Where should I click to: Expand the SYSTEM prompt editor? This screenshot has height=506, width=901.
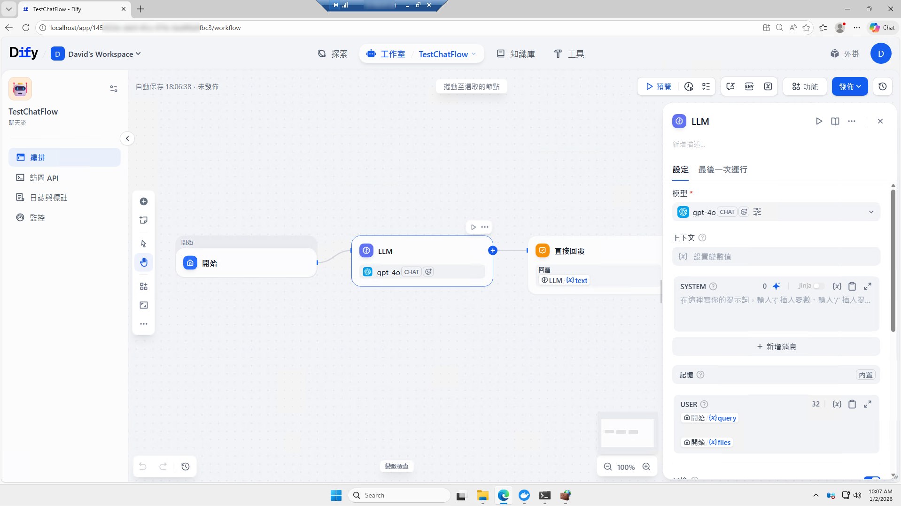pos(868,286)
